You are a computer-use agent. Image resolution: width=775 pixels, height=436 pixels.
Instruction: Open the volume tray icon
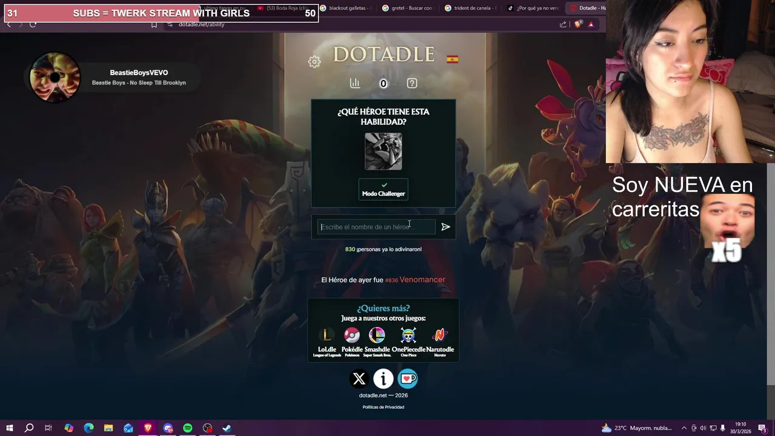[x=703, y=428]
